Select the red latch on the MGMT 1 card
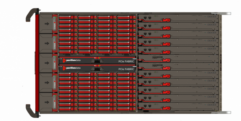 (x=166, y=60)
